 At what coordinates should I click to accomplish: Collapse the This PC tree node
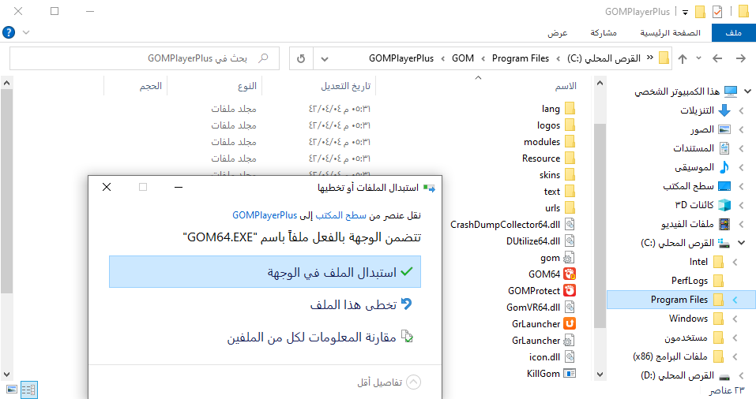(747, 91)
